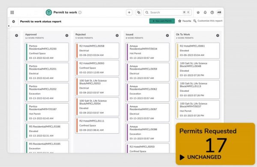This screenshot has width=257, height=167.
Task: Open the app launcher grid icon
Action: (x=12, y=12)
